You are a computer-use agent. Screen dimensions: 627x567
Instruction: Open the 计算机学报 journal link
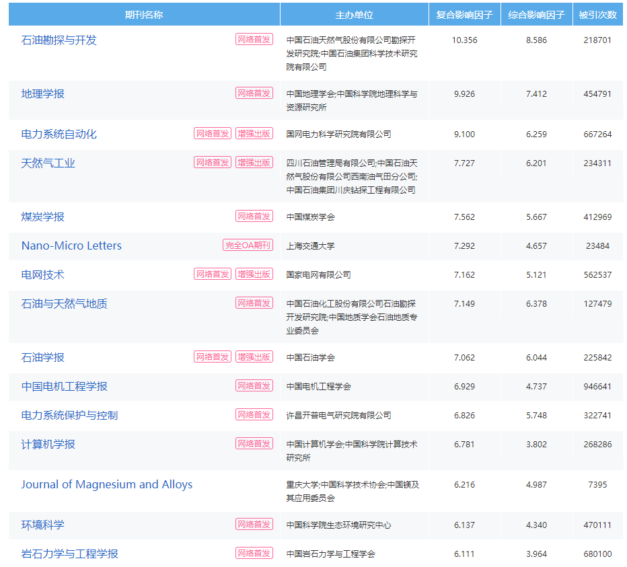[48, 444]
